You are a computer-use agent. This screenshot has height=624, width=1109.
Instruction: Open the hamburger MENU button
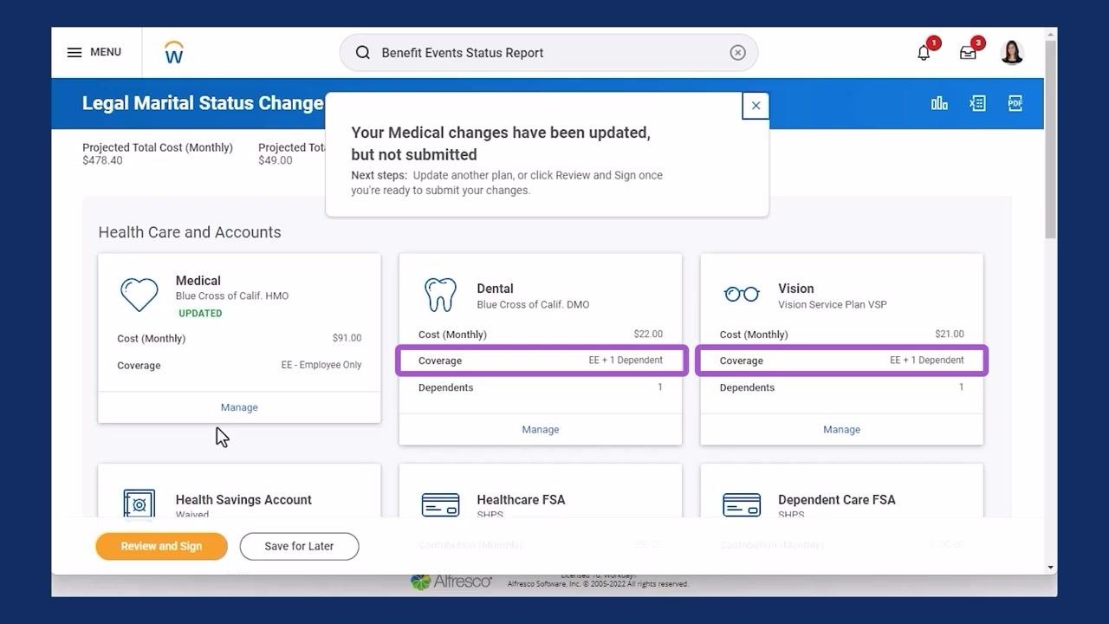[x=94, y=52]
